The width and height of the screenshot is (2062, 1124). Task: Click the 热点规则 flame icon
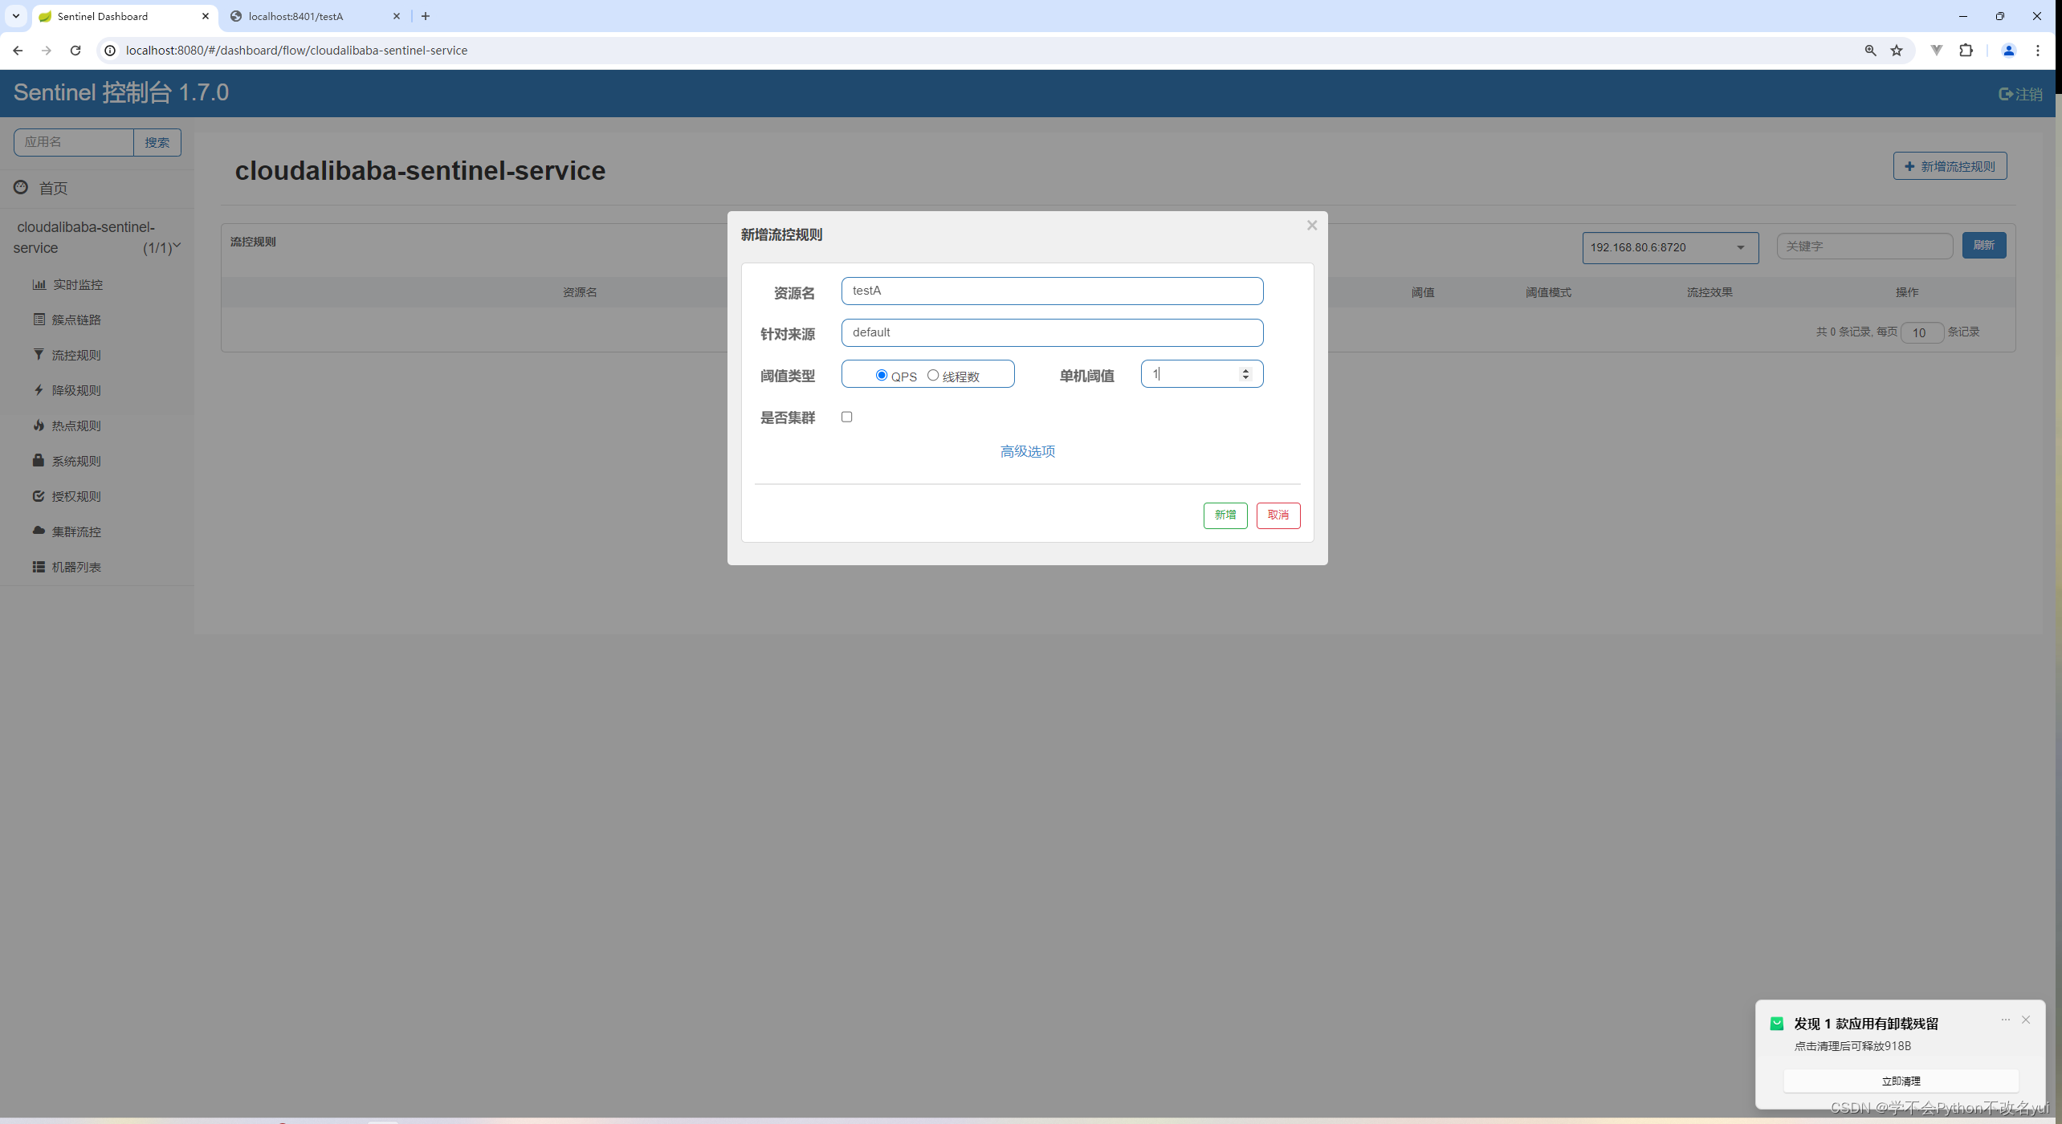[39, 425]
